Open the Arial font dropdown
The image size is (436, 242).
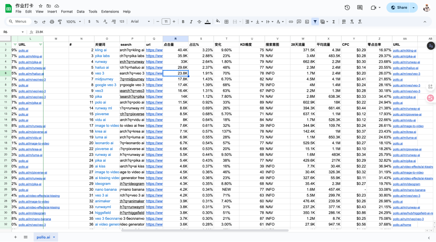(x=140, y=21)
